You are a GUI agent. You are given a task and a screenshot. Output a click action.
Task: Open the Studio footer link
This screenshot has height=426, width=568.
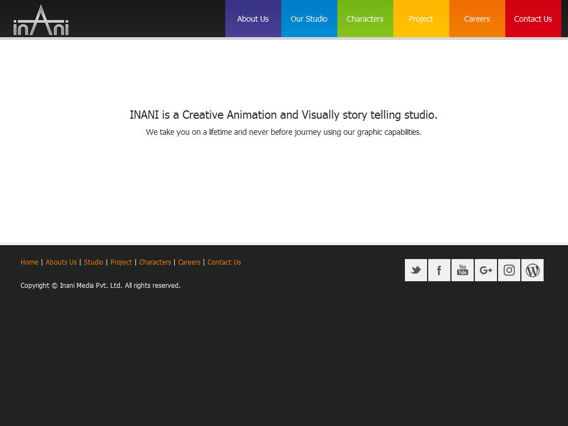tap(93, 262)
